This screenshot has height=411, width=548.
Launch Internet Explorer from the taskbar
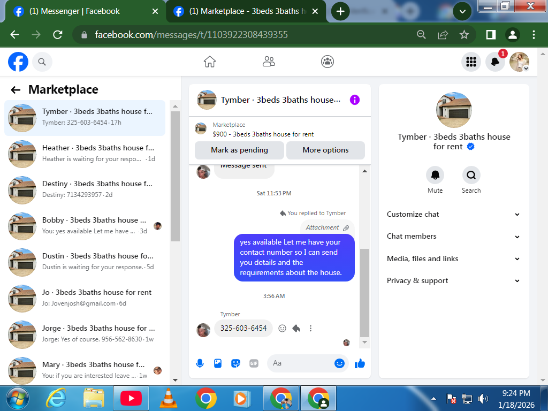pos(56,398)
